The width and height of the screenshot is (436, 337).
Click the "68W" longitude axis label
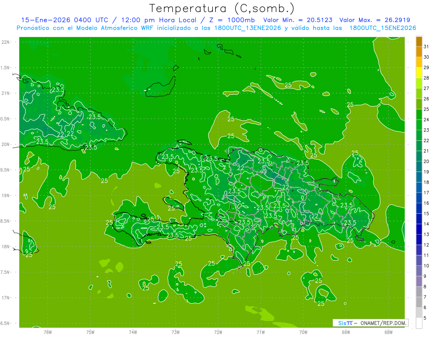pos(388,332)
